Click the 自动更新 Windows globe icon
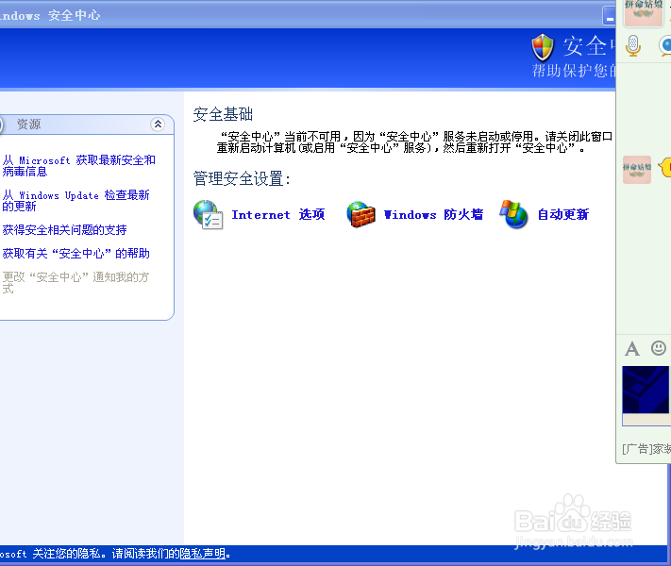Viewport: 671px width, 566px height. tap(514, 214)
